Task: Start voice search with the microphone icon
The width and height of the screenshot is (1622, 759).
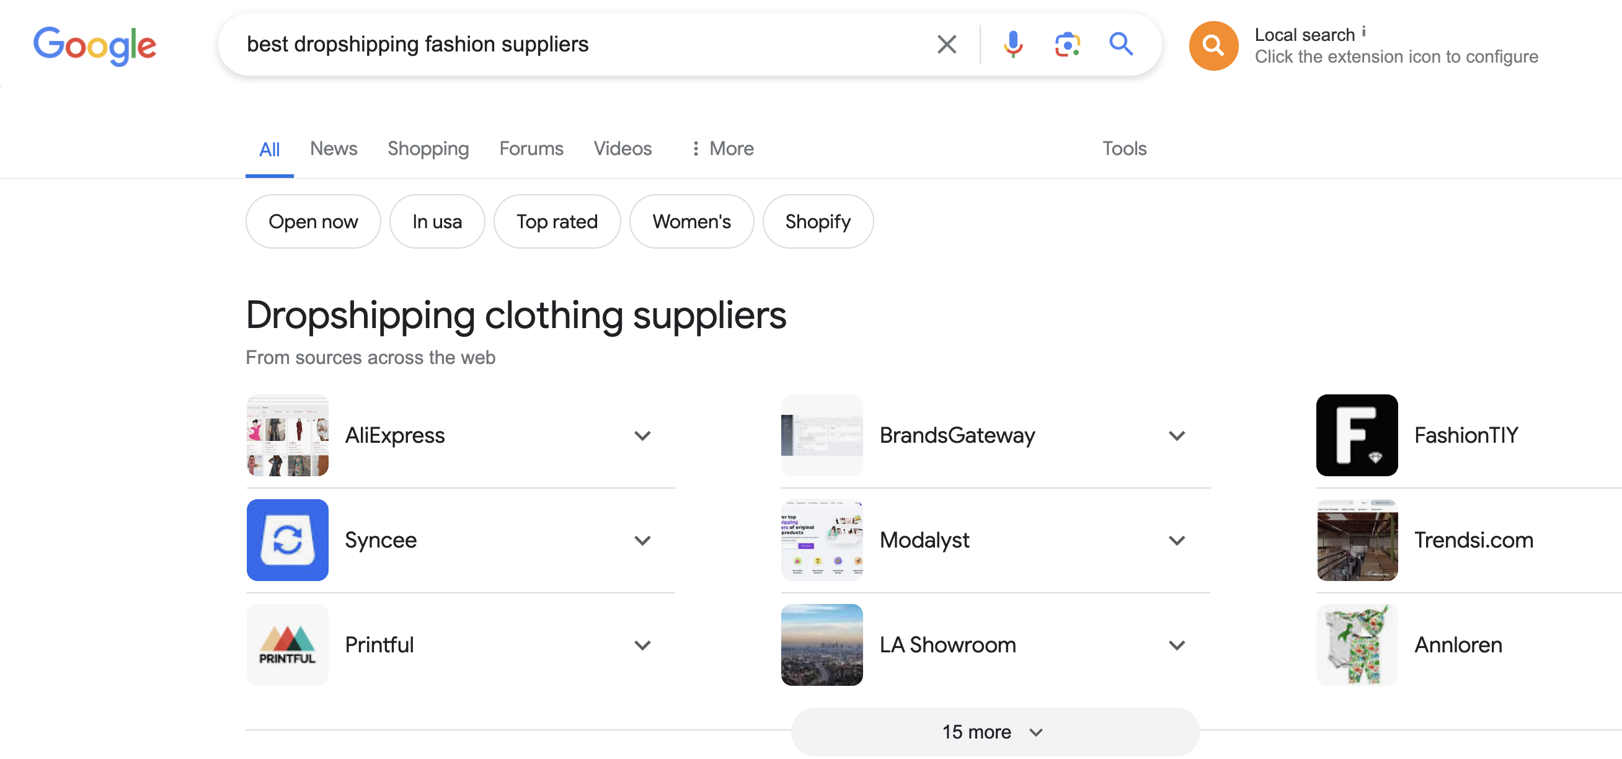Action: [x=1013, y=44]
